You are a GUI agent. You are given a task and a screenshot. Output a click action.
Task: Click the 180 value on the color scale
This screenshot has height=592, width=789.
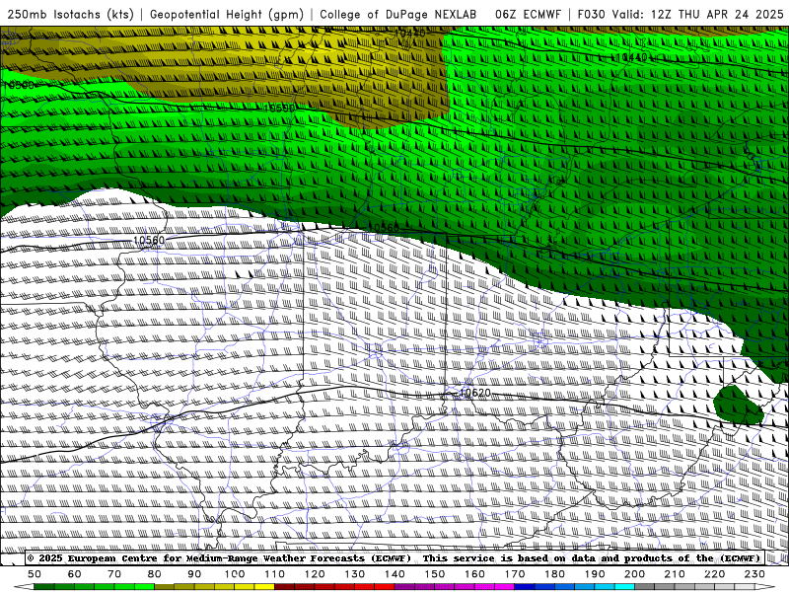554,574
